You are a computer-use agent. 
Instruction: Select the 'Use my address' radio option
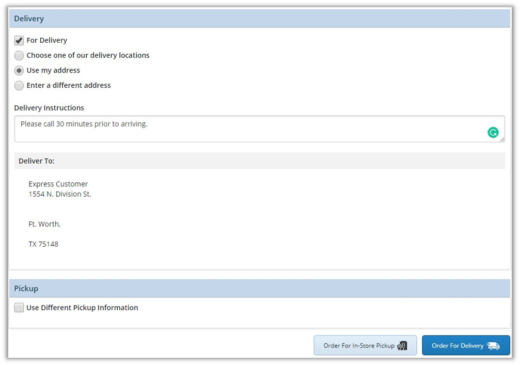point(19,70)
